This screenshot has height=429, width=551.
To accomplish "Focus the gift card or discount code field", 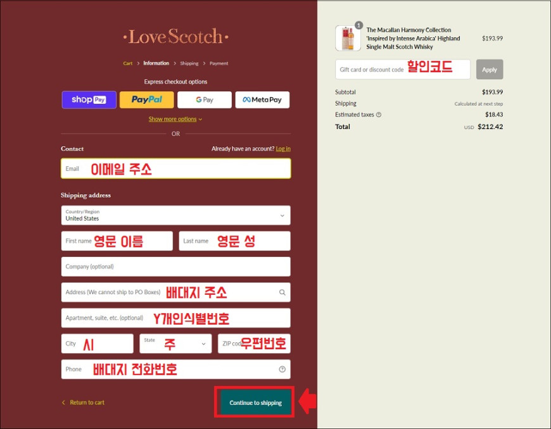I will pyautogui.click(x=403, y=70).
